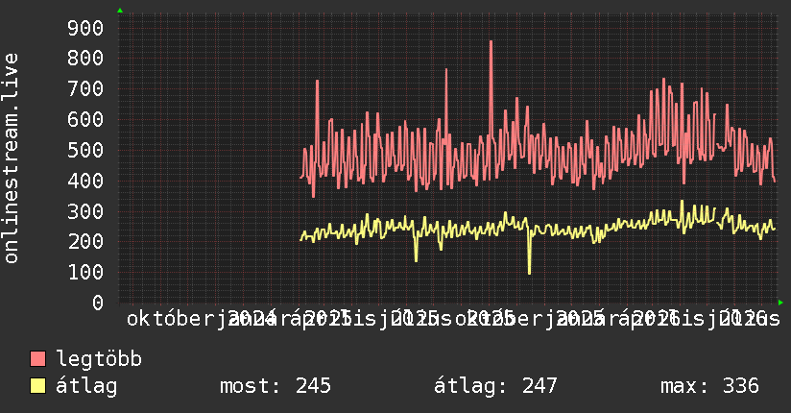The image size is (791, 413).
Task: Click the pink legtöbb color swatch
Action: [37, 359]
